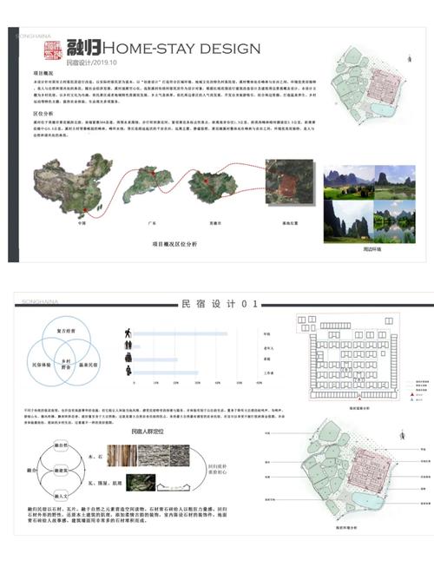Open top-left mountain meadow landscape photo
Viewport: 434px width, 567px height.
point(349,183)
